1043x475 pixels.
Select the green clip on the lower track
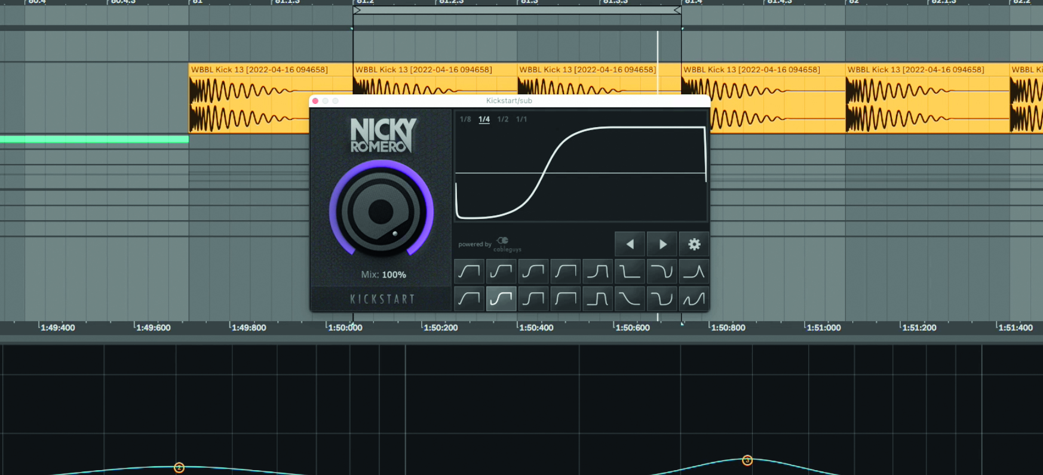pyautogui.click(x=94, y=140)
